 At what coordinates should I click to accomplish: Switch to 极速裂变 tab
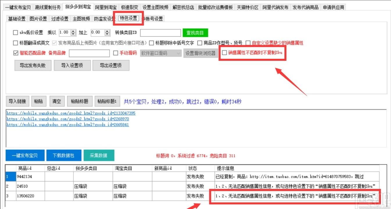(130, 7)
